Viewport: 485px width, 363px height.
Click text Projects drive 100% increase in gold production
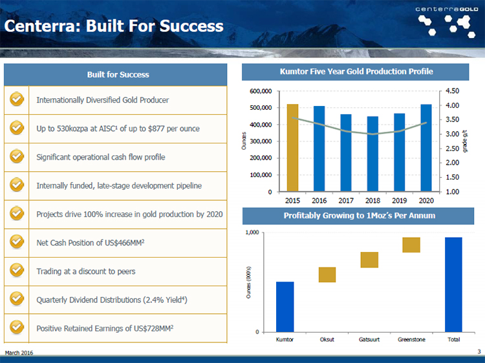[x=116, y=214]
